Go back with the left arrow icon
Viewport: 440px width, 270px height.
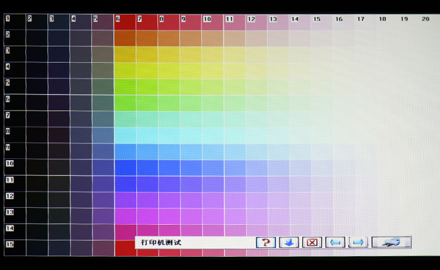coord(335,242)
